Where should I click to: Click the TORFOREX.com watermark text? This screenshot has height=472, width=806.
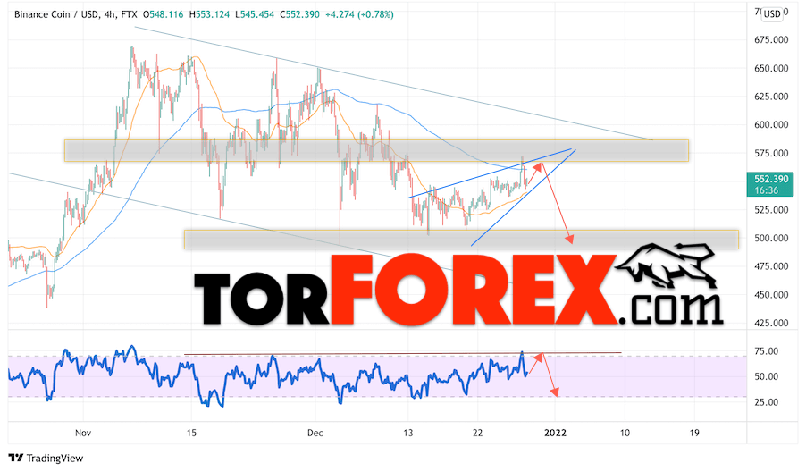458,291
